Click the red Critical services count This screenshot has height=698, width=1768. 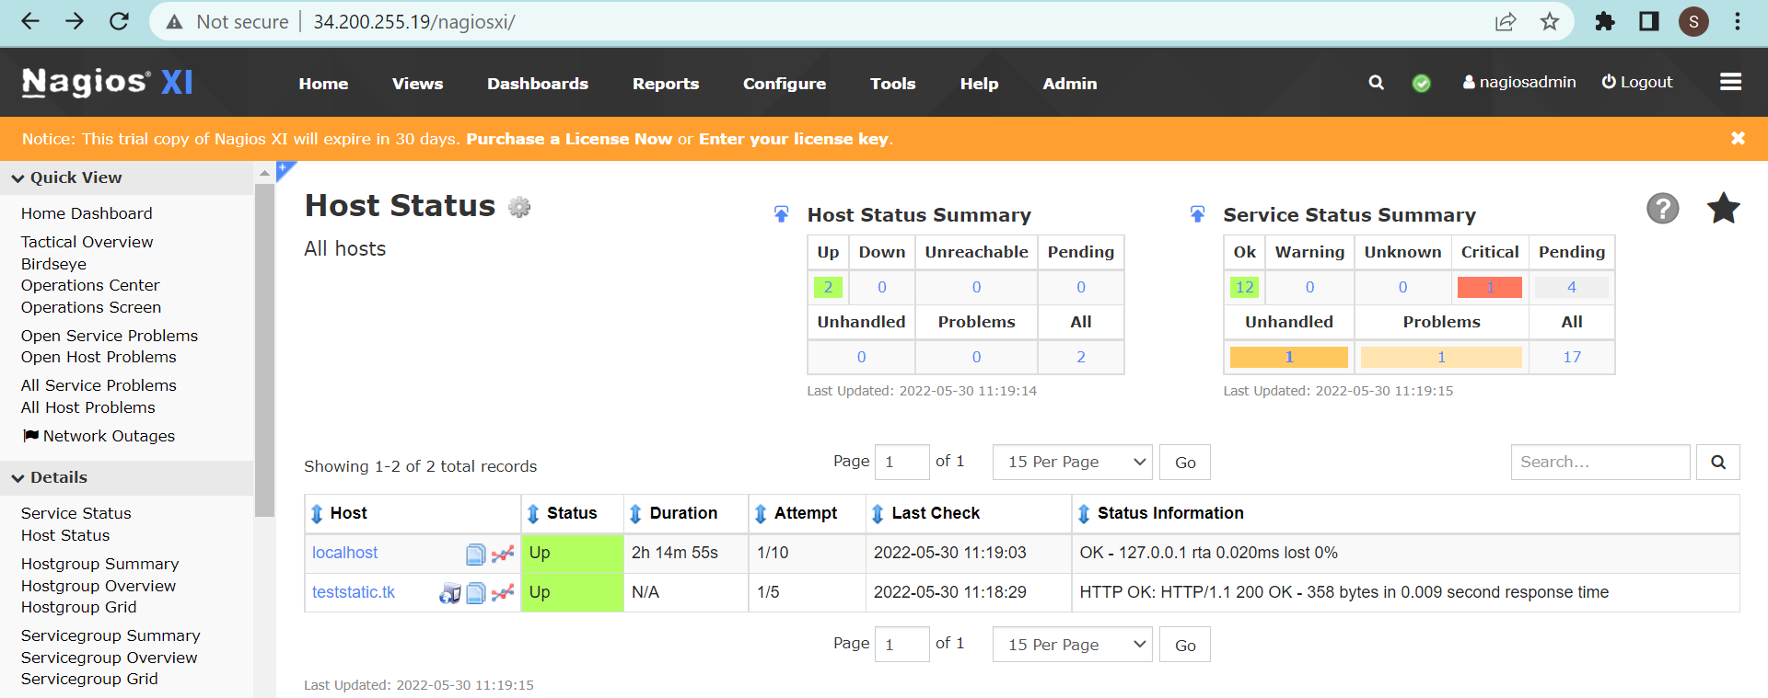point(1489,287)
